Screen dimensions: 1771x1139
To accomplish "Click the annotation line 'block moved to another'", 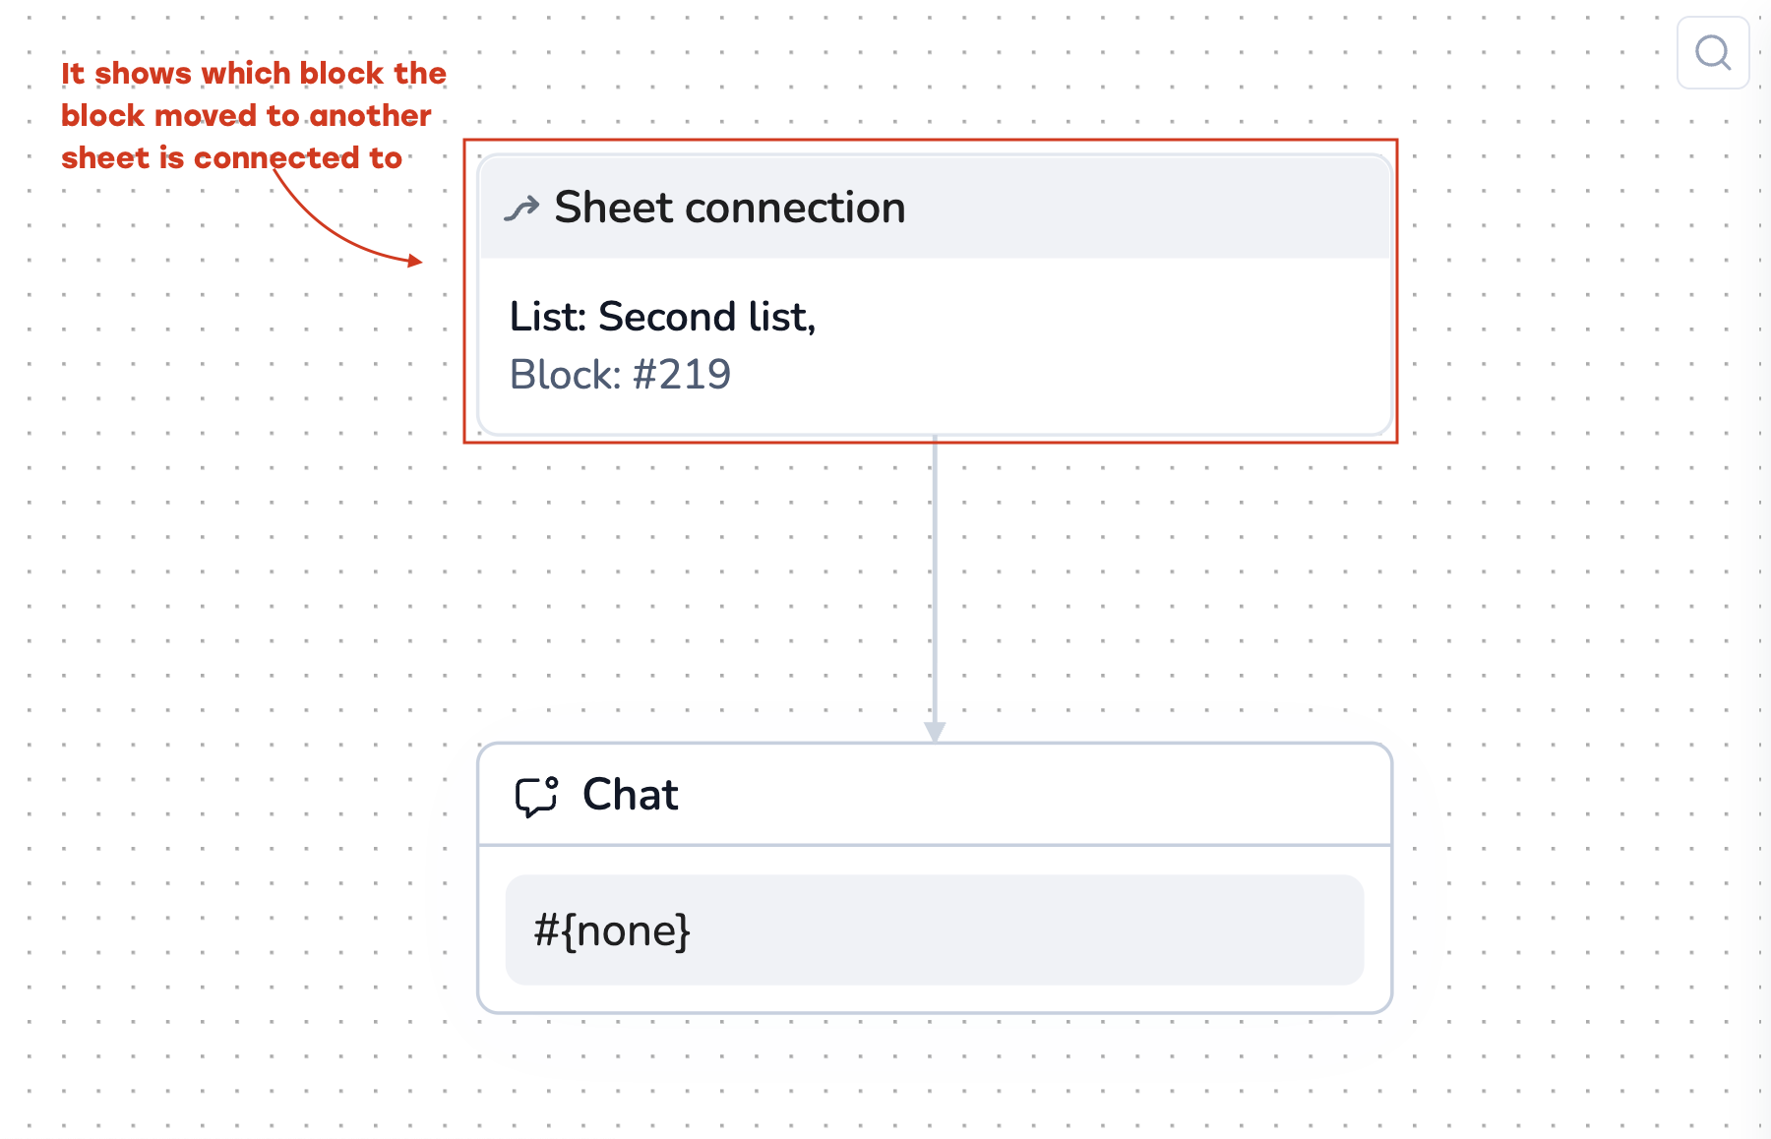I will (x=246, y=116).
